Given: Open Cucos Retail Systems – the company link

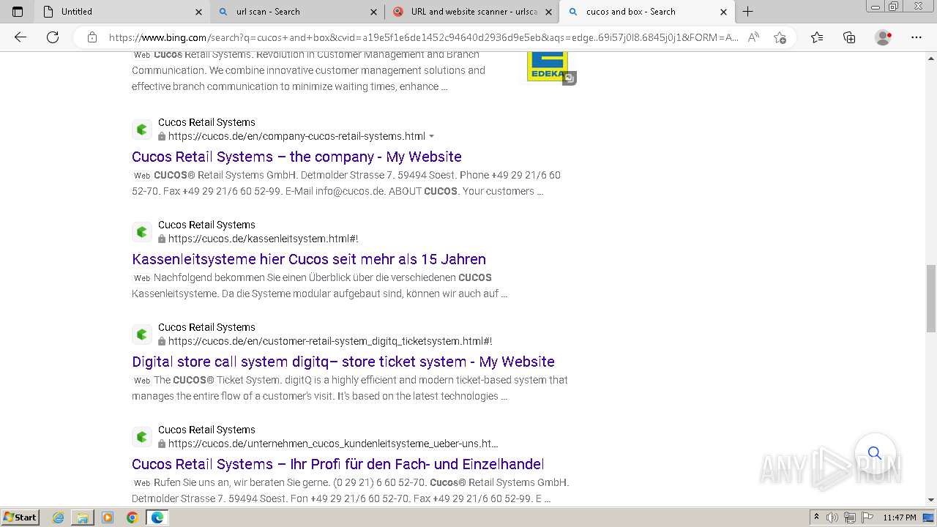Looking at the screenshot, I should (x=296, y=157).
